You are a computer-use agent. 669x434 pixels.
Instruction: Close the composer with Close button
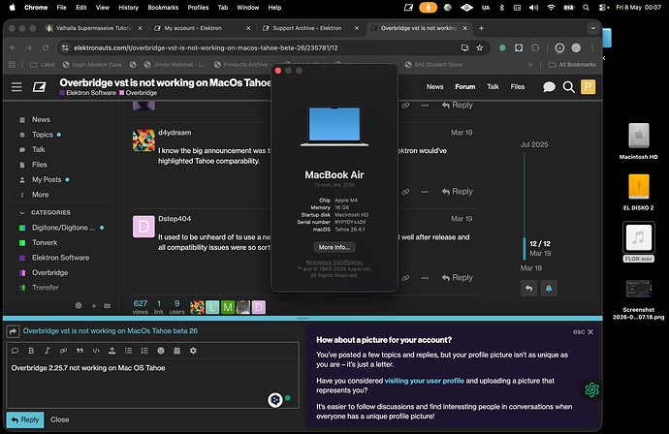pyautogui.click(x=60, y=419)
